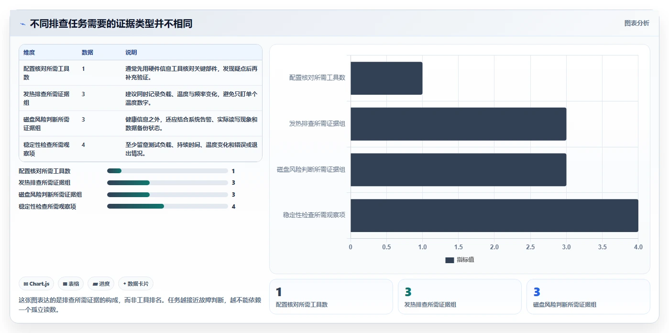This screenshot has width=669, height=333.
Task: Open the data card 磁盘风险判断所需证据组
Action: click(588, 297)
